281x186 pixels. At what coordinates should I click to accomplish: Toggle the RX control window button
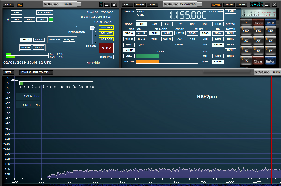42,19
